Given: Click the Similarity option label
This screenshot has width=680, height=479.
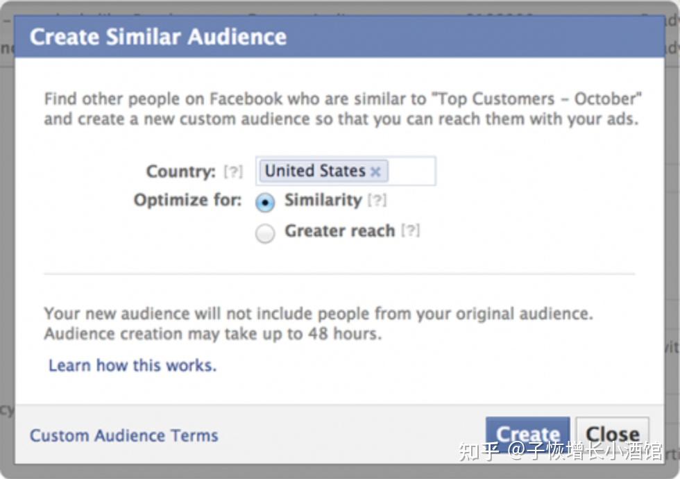Looking at the screenshot, I should [323, 200].
